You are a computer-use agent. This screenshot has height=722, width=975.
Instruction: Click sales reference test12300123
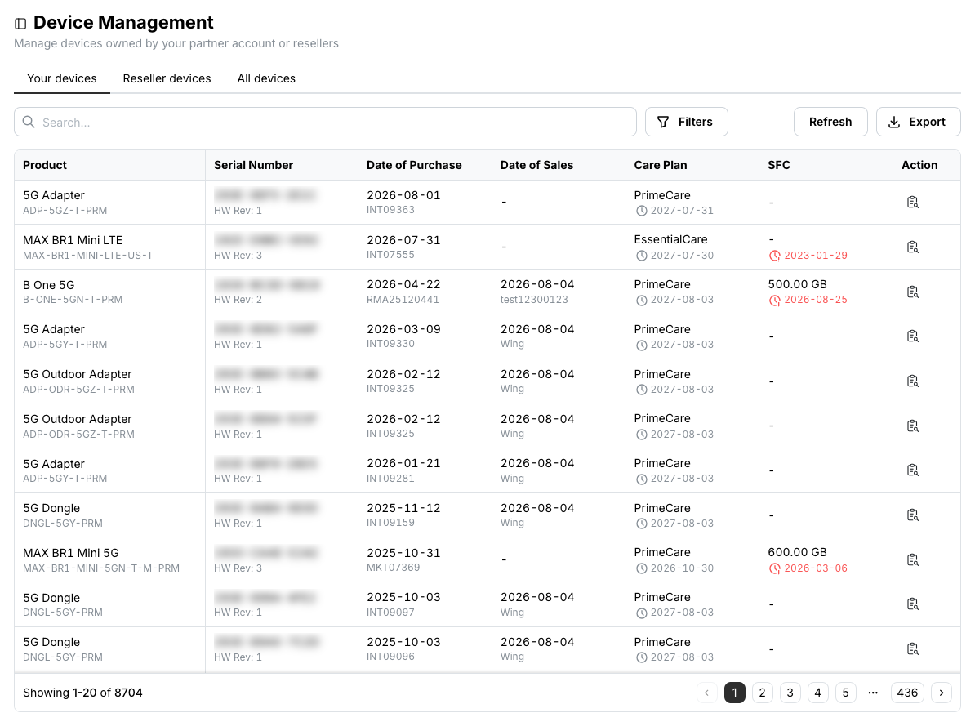coord(534,300)
